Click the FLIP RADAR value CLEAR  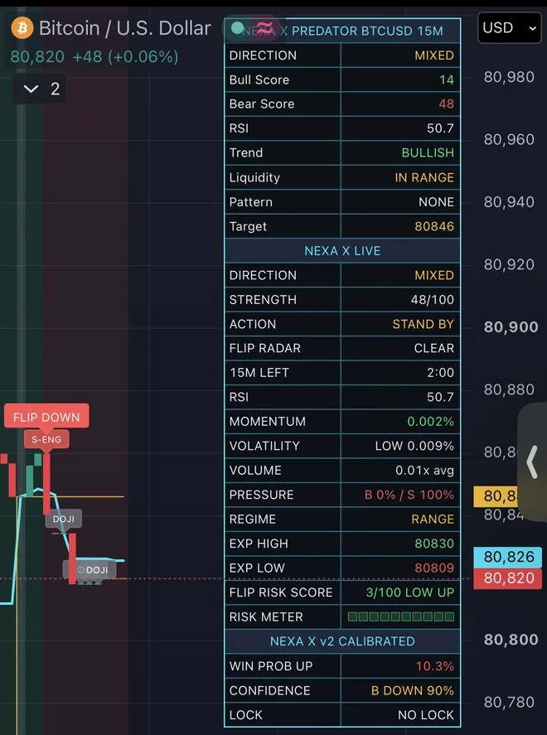(434, 348)
